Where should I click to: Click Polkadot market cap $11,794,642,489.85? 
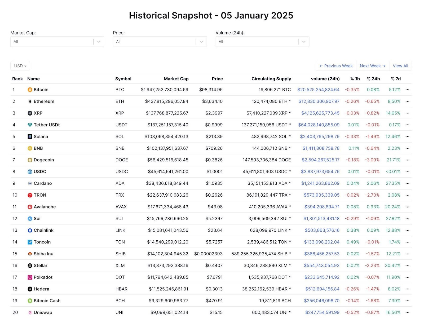coord(168,277)
